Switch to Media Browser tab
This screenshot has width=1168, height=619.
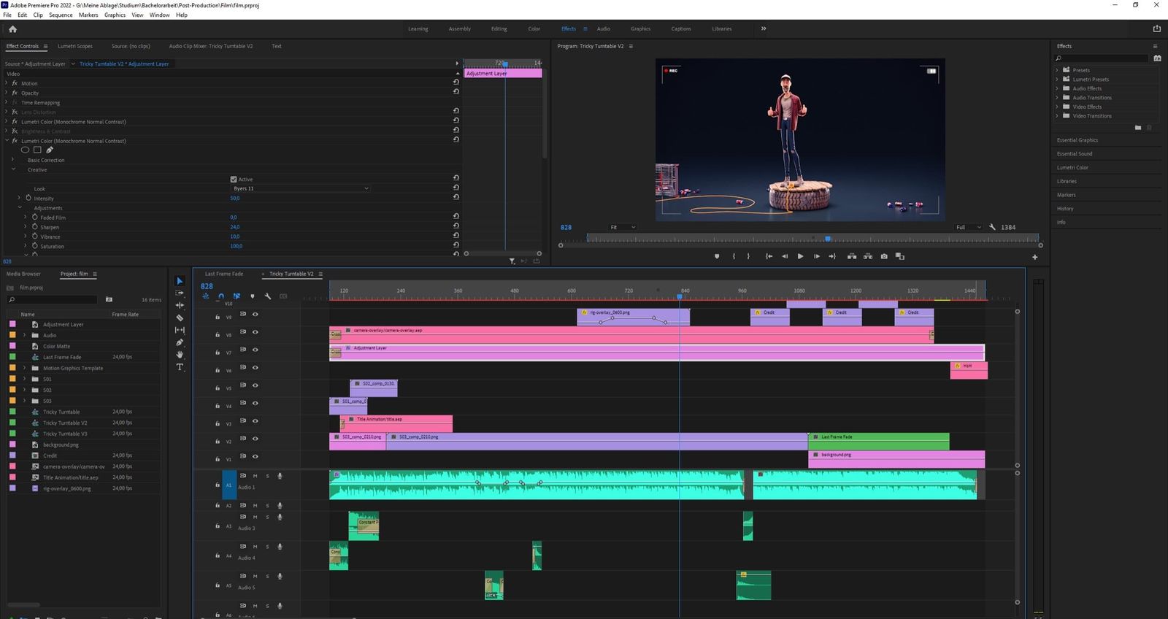click(23, 274)
